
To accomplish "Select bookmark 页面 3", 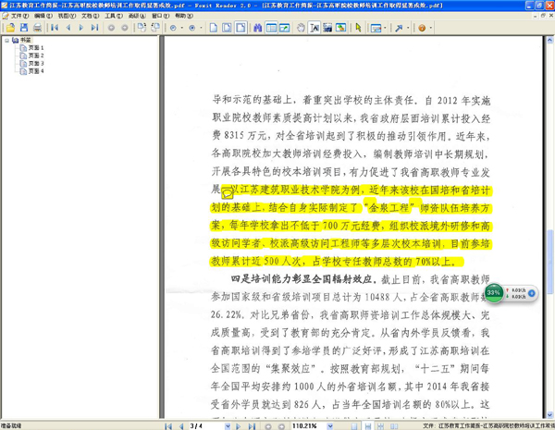I will tap(35, 64).
